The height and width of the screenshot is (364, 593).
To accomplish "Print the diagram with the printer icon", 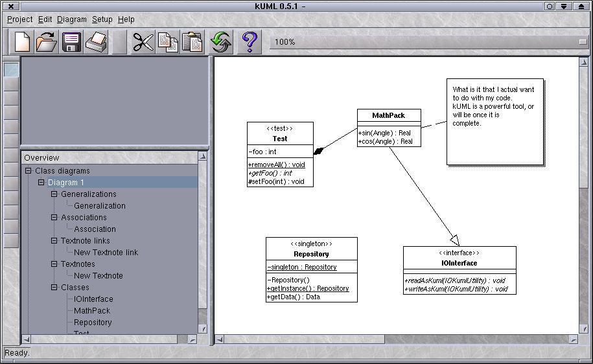I will click(x=97, y=42).
